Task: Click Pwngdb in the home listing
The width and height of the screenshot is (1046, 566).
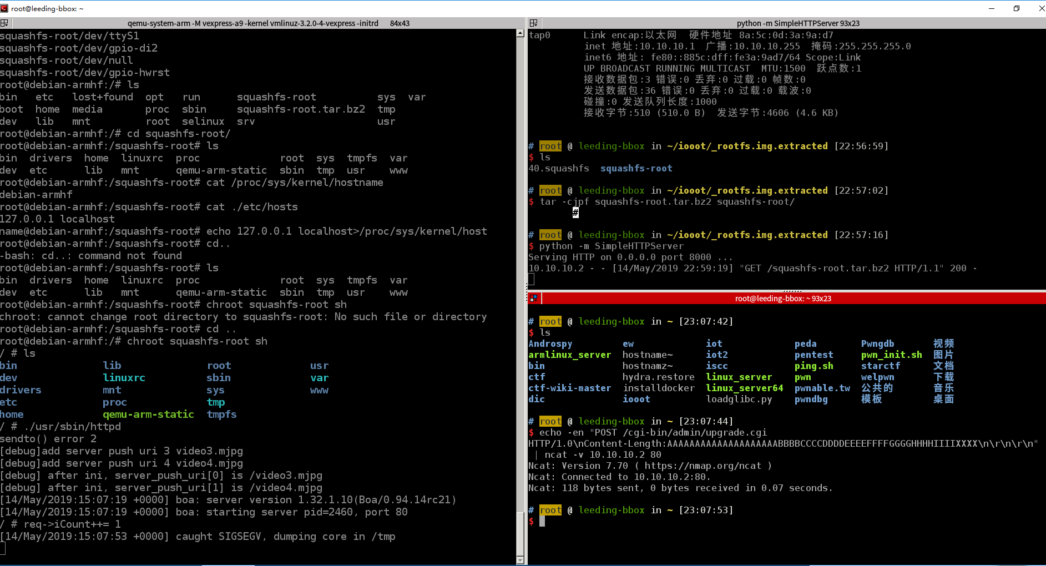Action: tap(878, 343)
